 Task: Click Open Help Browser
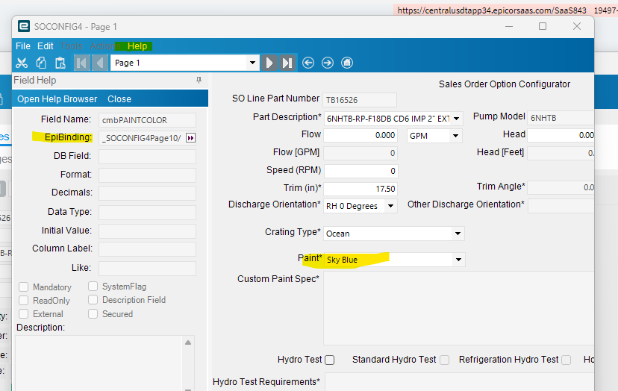(x=57, y=99)
